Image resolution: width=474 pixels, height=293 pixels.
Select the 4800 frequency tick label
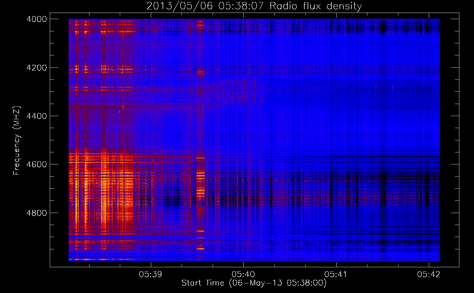[x=37, y=213]
